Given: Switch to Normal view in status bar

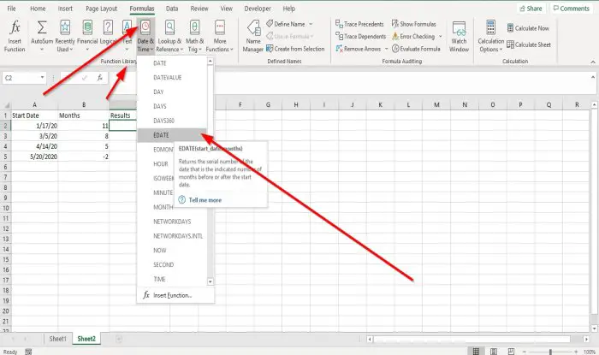Looking at the screenshot, I should click(476, 352).
